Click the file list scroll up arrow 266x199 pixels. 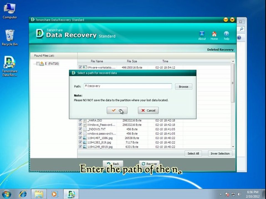pos(233,61)
